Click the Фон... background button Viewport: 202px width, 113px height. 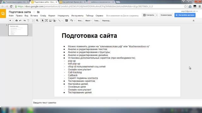80,21
